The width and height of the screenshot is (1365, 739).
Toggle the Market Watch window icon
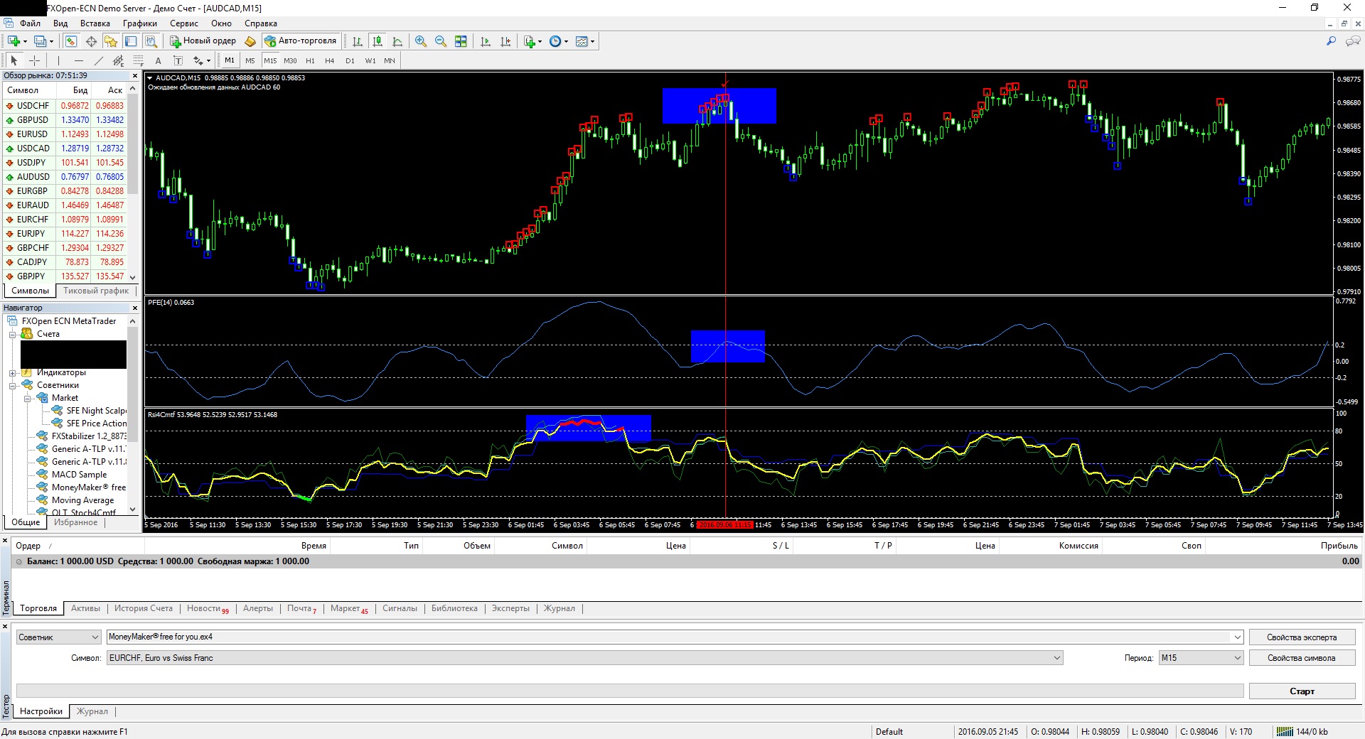tap(71, 41)
